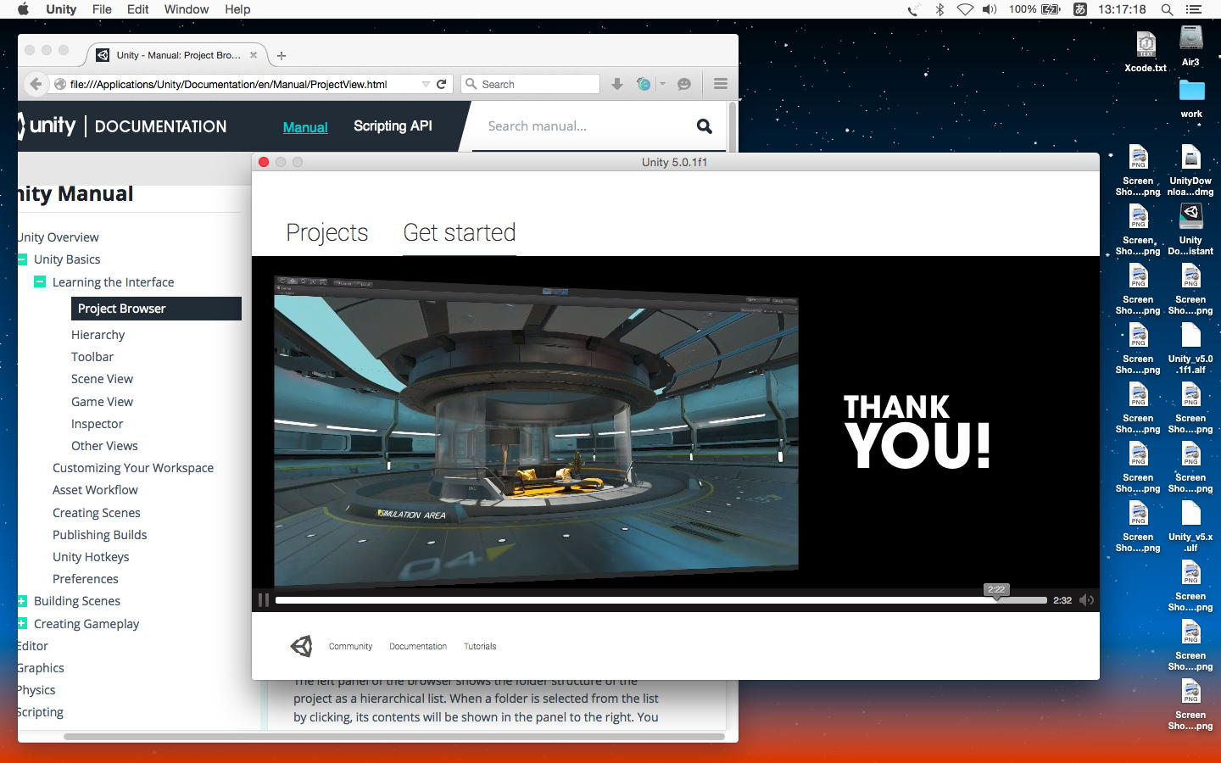Click the Wi-Fi icon in menu bar
Viewport: 1221px width, 763px height.
point(965,9)
